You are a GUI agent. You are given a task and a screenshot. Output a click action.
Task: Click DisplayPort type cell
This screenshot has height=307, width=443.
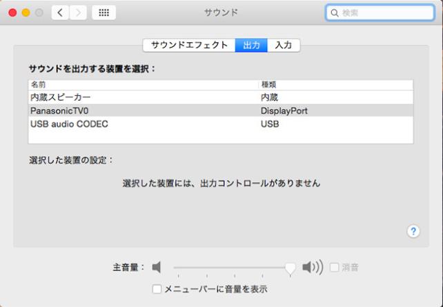[x=284, y=111]
